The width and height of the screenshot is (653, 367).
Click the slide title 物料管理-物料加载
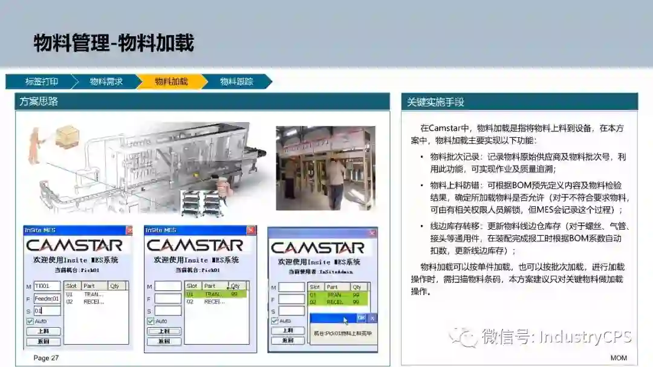pos(114,44)
